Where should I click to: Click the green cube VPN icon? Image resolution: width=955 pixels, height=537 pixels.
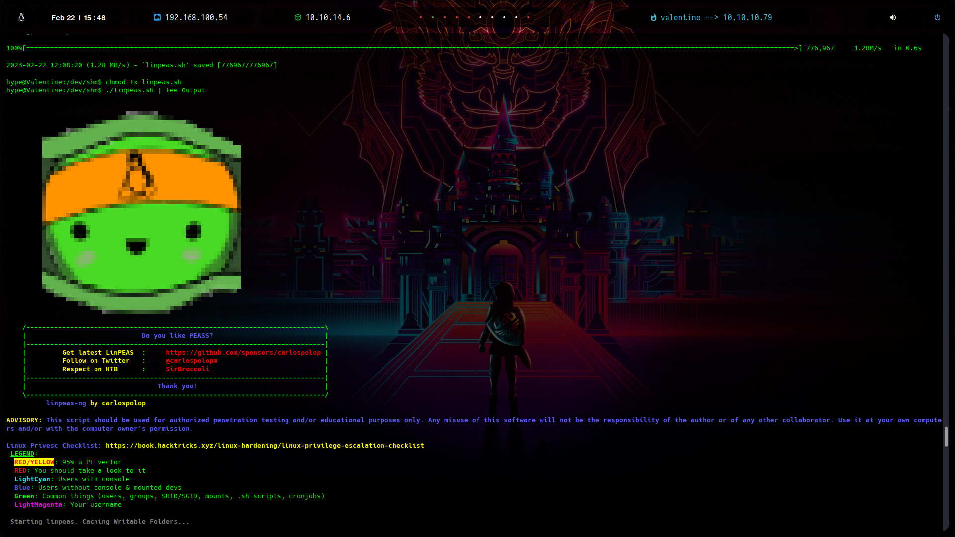coord(298,17)
